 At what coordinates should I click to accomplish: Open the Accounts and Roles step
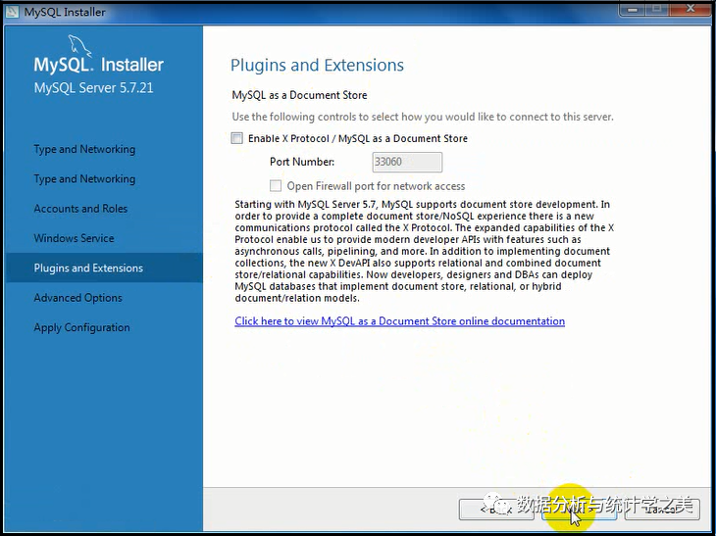pyautogui.click(x=80, y=209)
